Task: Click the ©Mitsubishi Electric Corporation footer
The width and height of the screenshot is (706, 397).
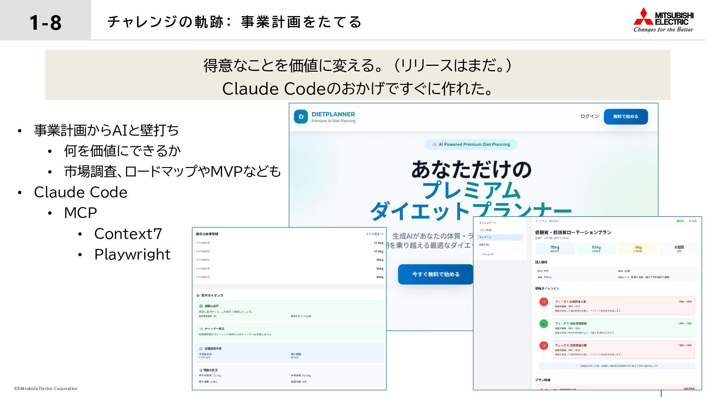Action: click(x=46, y=389)
